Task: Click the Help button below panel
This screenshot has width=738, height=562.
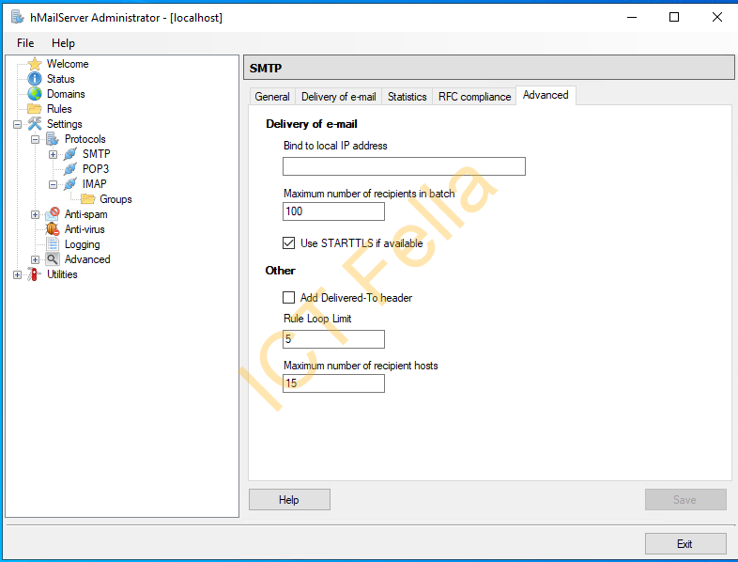Action: [289, 499]
